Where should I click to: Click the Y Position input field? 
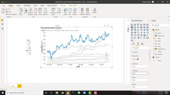point(140,73)
